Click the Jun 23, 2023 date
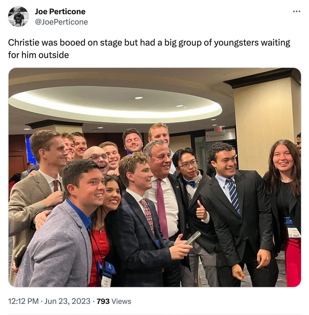 click(x=67, y=301)
